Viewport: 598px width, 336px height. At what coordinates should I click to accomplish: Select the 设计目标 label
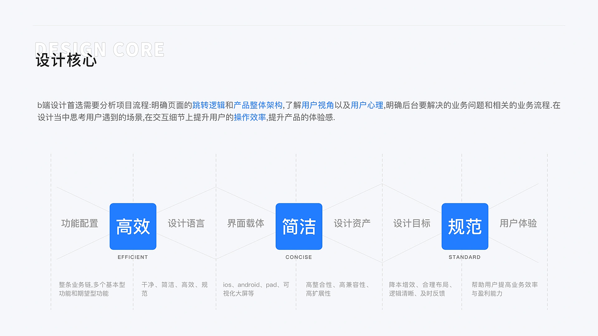click(x=412, y=224)
